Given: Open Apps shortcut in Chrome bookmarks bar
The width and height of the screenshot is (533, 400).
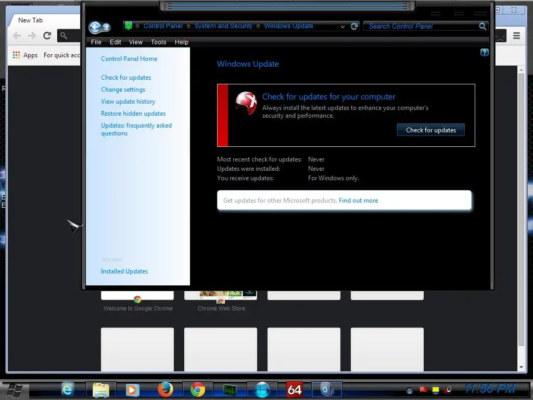Looking at the screenshot, I should 25,55.
